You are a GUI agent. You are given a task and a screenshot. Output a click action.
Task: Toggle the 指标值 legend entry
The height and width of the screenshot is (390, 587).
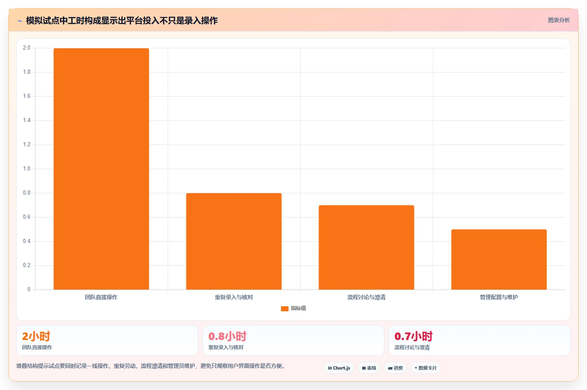coord(293,308)
